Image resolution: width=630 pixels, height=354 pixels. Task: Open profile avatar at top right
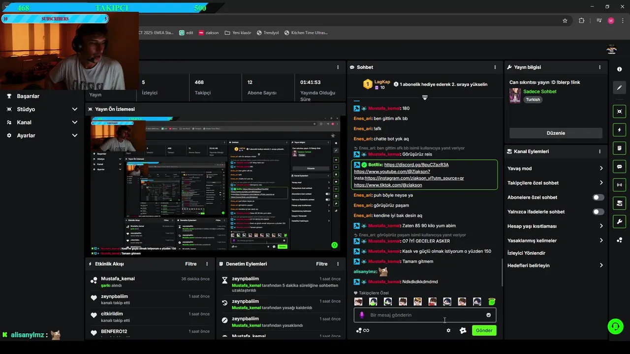(x=611, y=50)
